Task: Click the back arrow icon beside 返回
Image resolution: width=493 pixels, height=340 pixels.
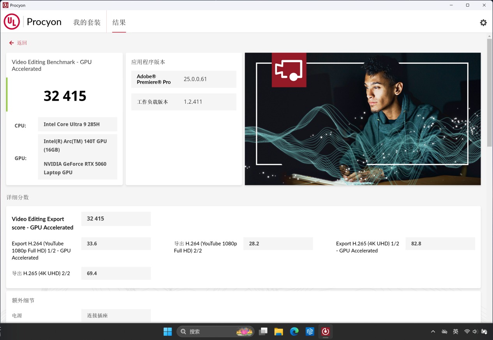Action: pyautogui.click(x=11, y=43)
